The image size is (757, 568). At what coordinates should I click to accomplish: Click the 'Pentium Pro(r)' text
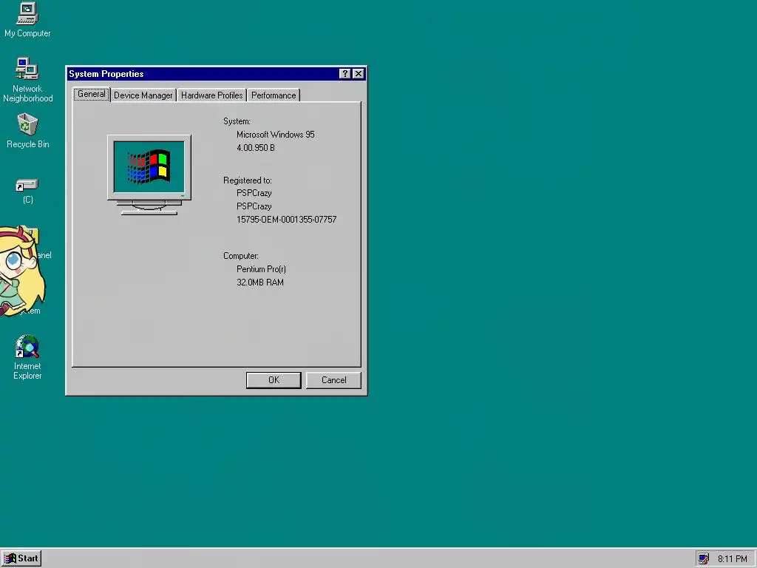coord(261,269)
